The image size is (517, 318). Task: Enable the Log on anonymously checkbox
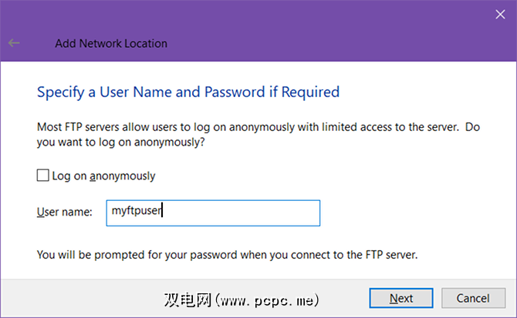[43, 176]
